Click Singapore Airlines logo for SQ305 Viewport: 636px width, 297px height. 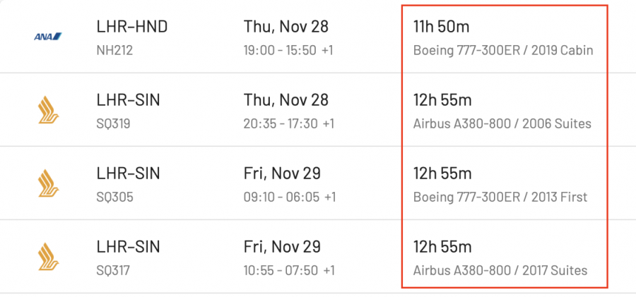click(48, 183)
